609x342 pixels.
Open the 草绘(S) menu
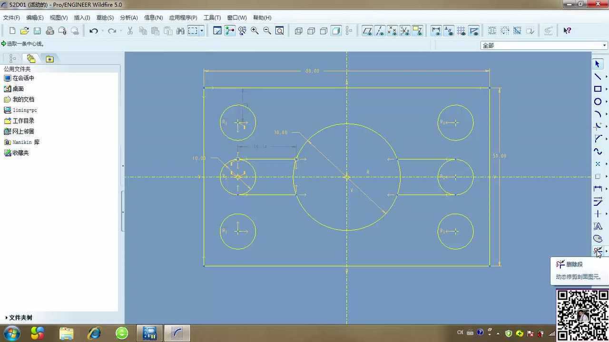coord(105,18)
